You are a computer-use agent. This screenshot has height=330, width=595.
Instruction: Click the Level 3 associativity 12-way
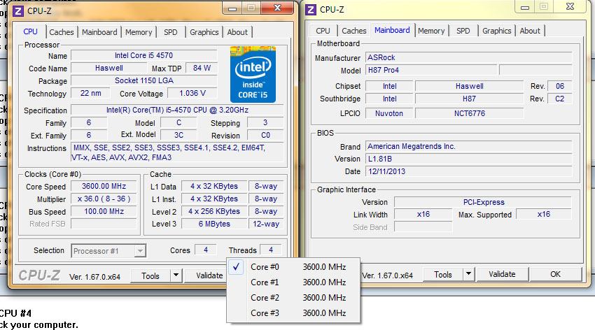(266, 224)
